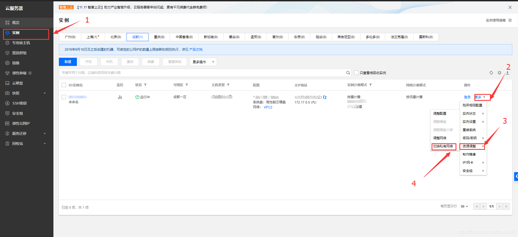Open the 每页显示行 50 dropdown
This screenshot has width=518, height=237.
tap(464, 206)
